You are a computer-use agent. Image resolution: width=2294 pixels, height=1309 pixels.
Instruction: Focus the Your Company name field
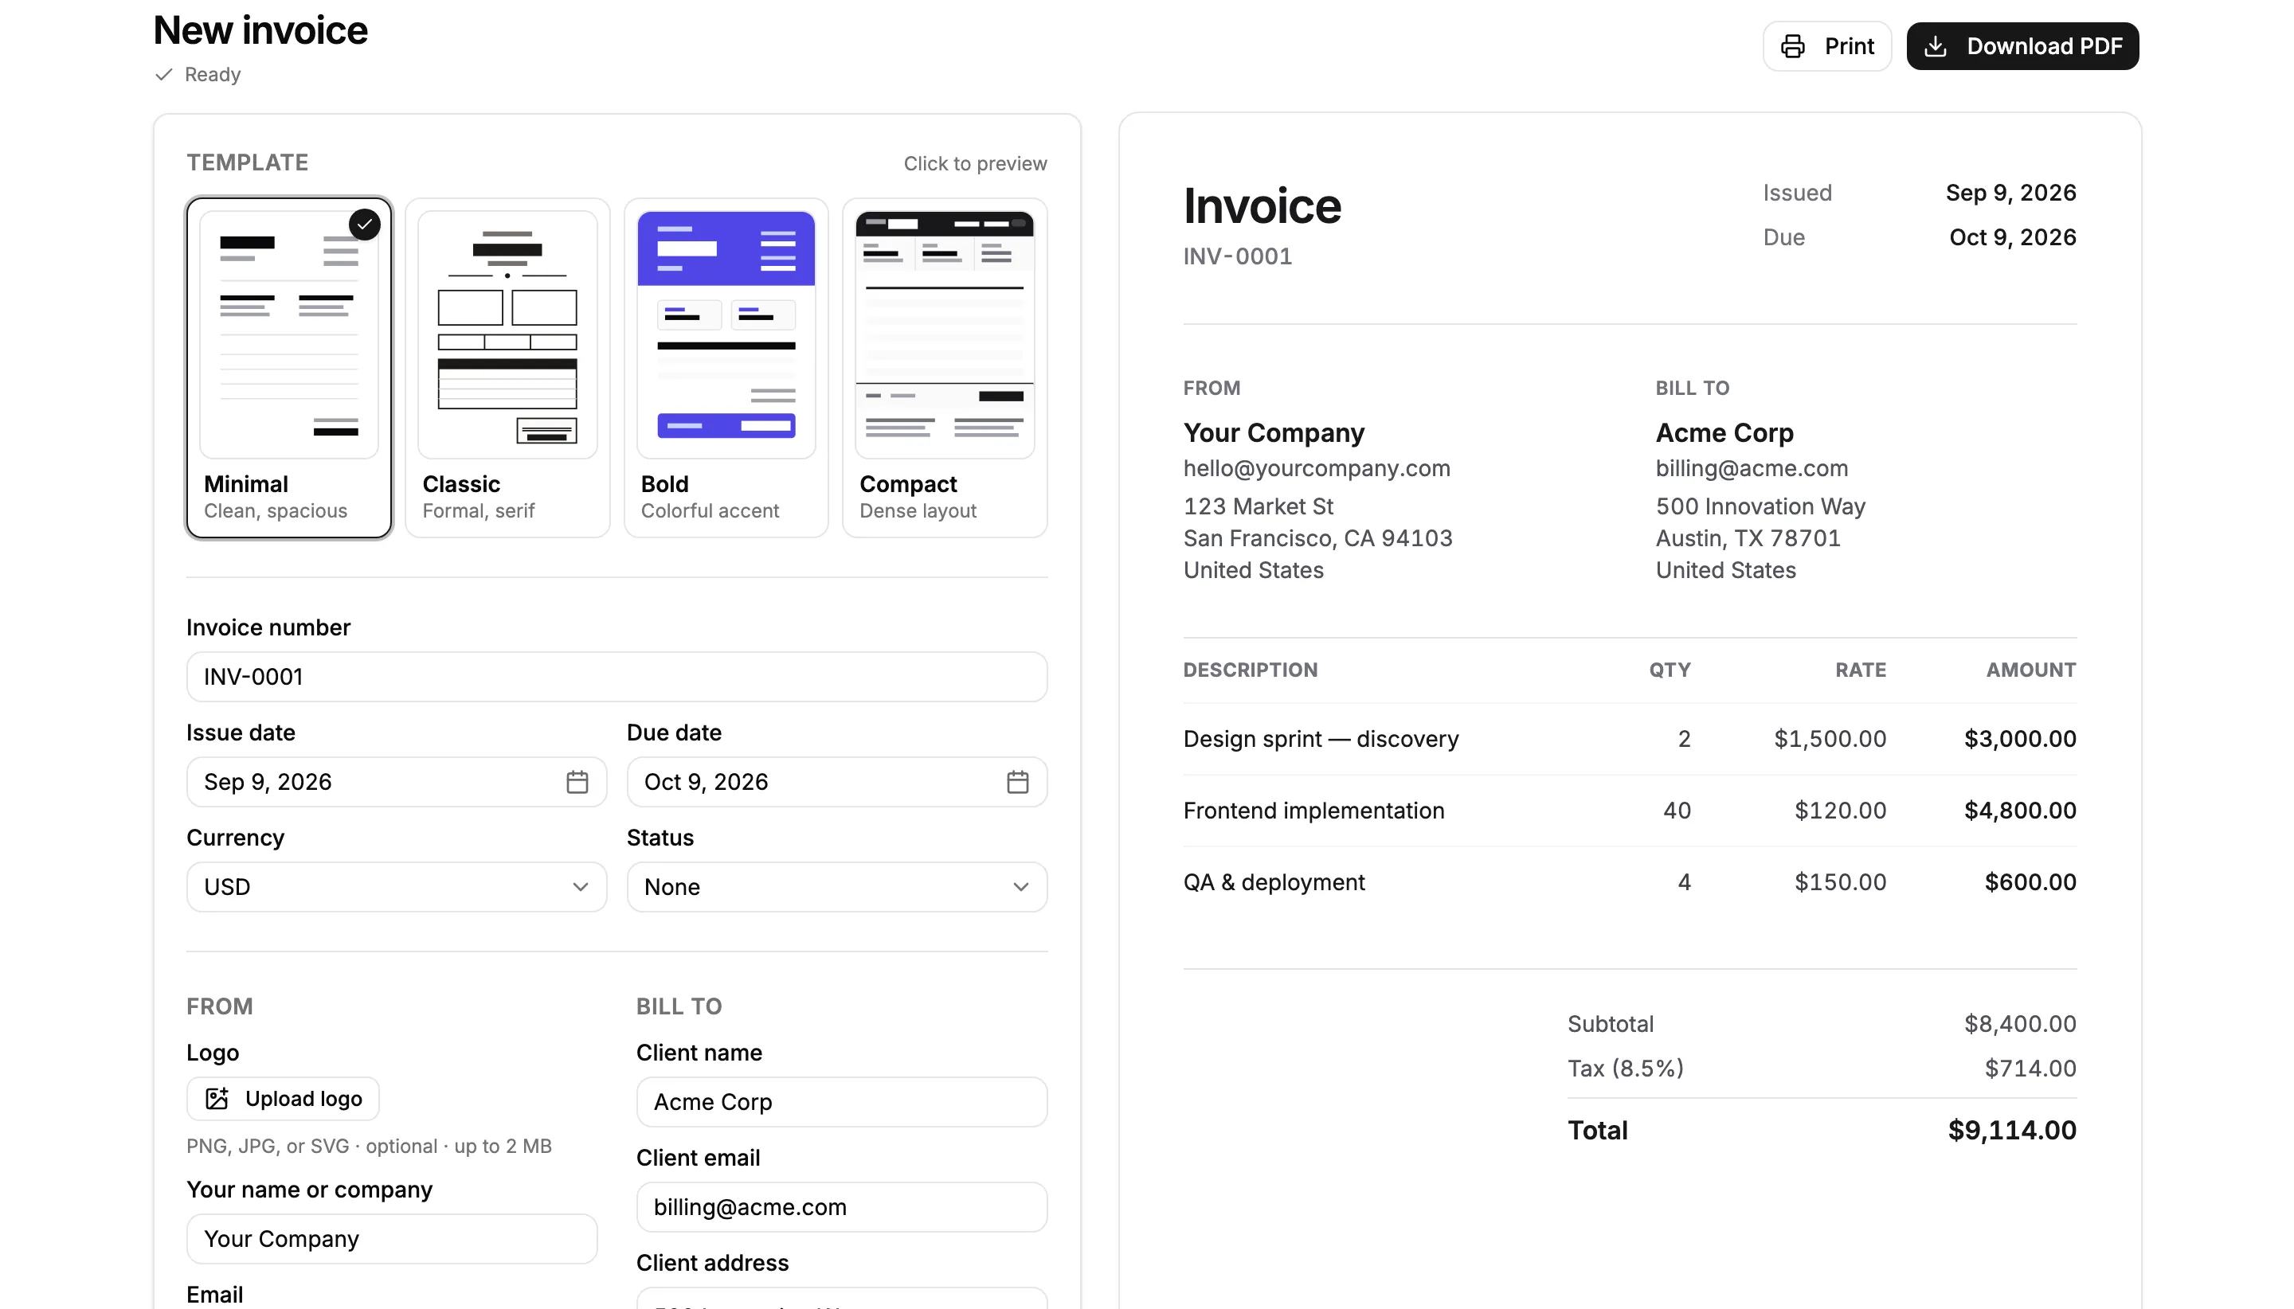392,1240
